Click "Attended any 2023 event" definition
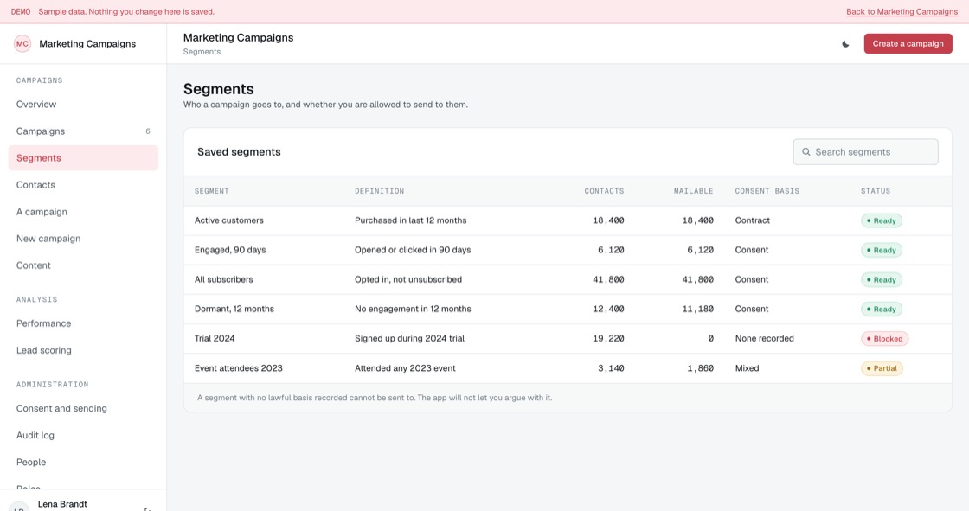The height and width of the screenshot is (511, 969). [x=405, y=368]
